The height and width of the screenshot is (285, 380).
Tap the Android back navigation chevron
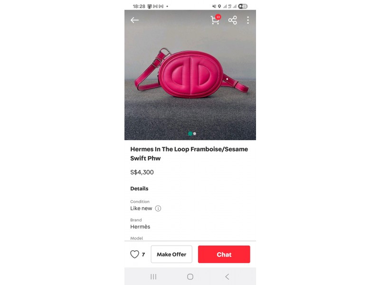coord(227,276)
